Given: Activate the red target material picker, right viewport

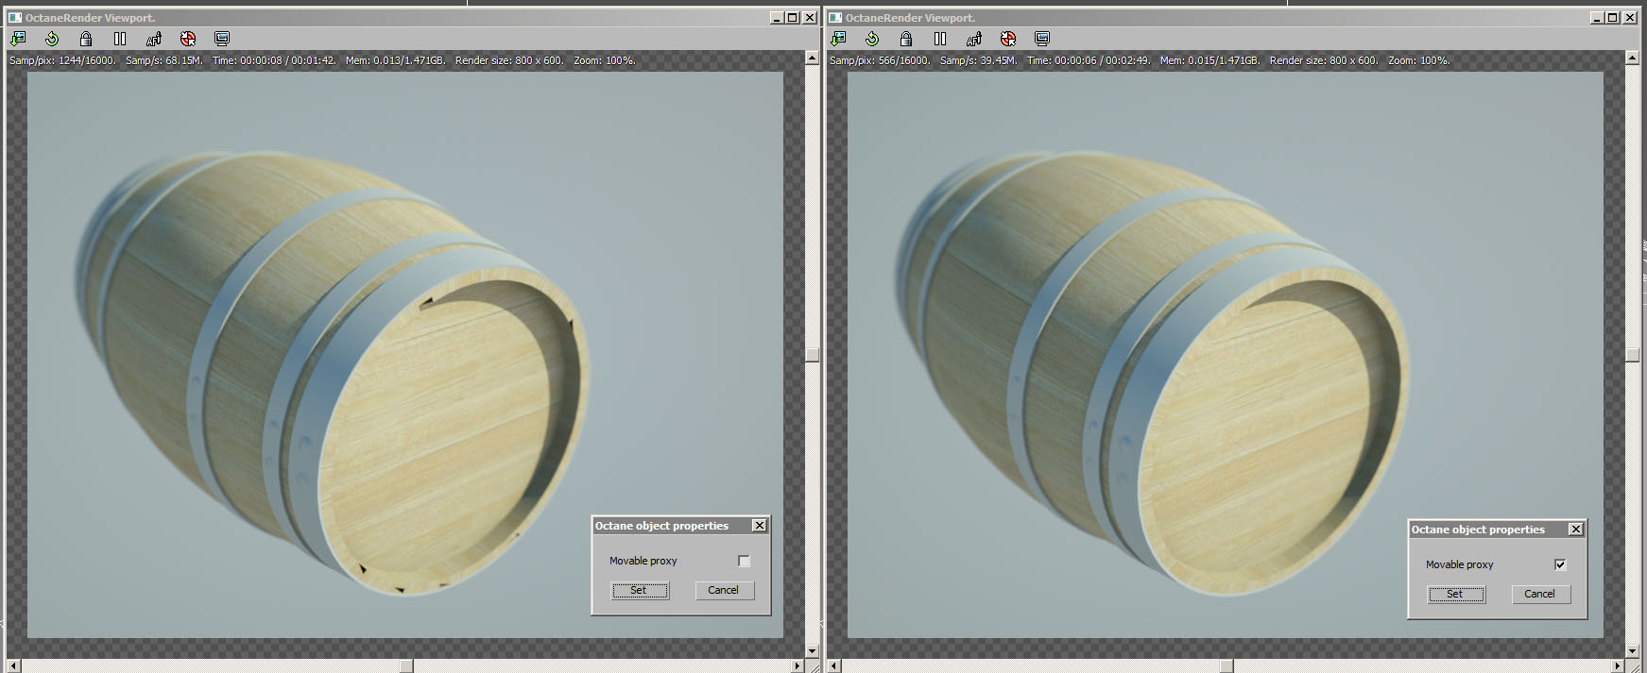Looking at the screenshot, I should [1008, 39].
